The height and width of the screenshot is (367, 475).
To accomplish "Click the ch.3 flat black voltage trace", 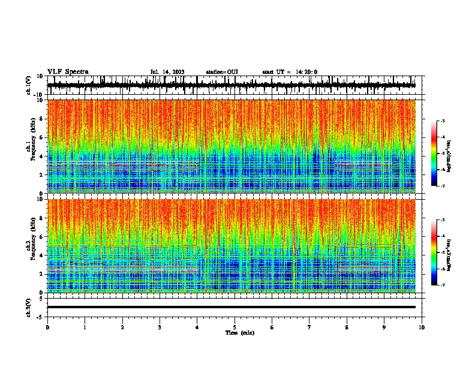I will 232,307.
